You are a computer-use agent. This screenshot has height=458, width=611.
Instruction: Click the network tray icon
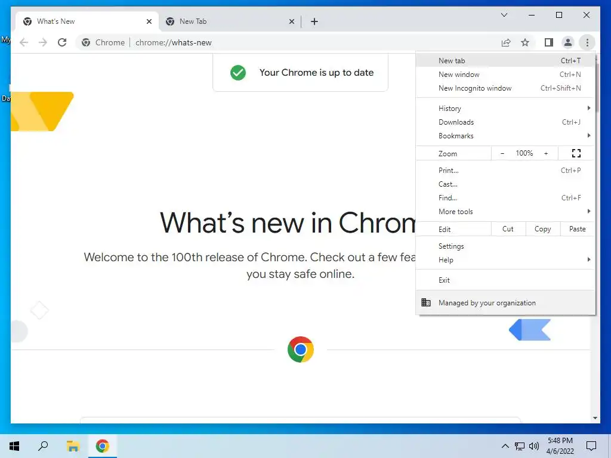520,446
